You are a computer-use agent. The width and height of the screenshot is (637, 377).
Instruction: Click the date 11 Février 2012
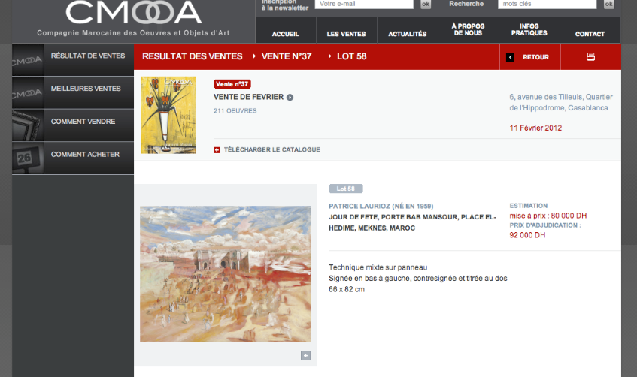535,128
